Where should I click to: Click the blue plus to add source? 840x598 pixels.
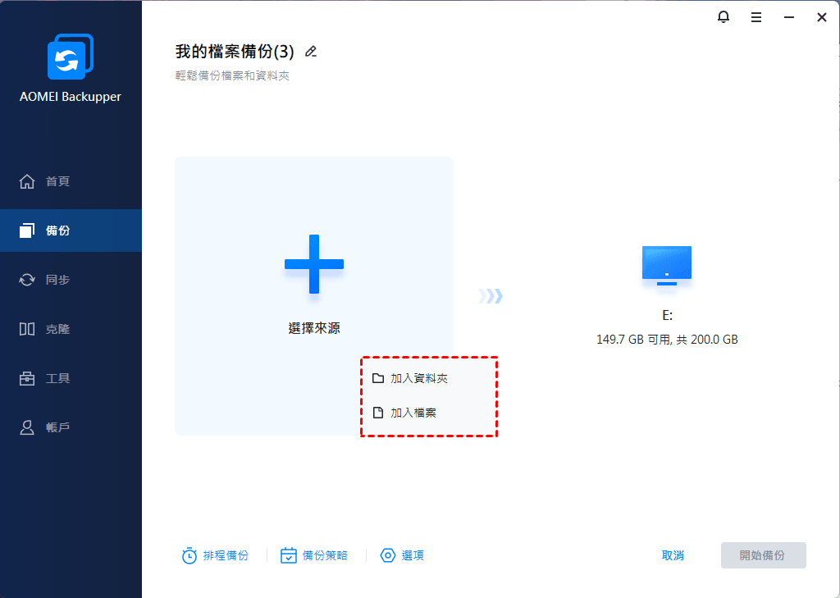click(314, 264)
